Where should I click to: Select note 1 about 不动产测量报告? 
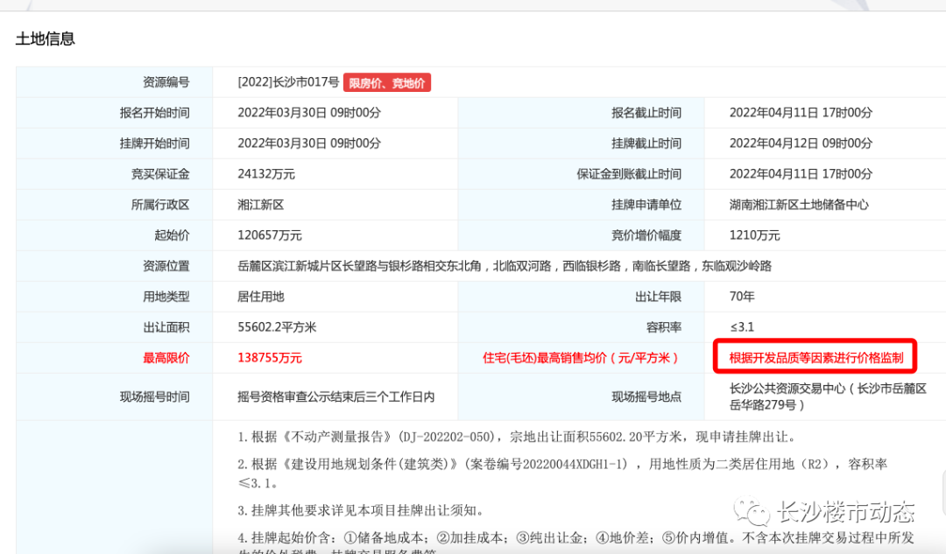pos(517,437)
